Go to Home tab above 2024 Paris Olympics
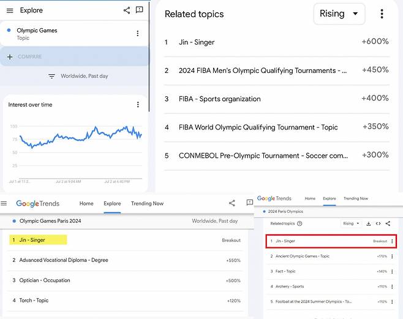The width and height of the screenshot is (403, 319). pos(310,199)
